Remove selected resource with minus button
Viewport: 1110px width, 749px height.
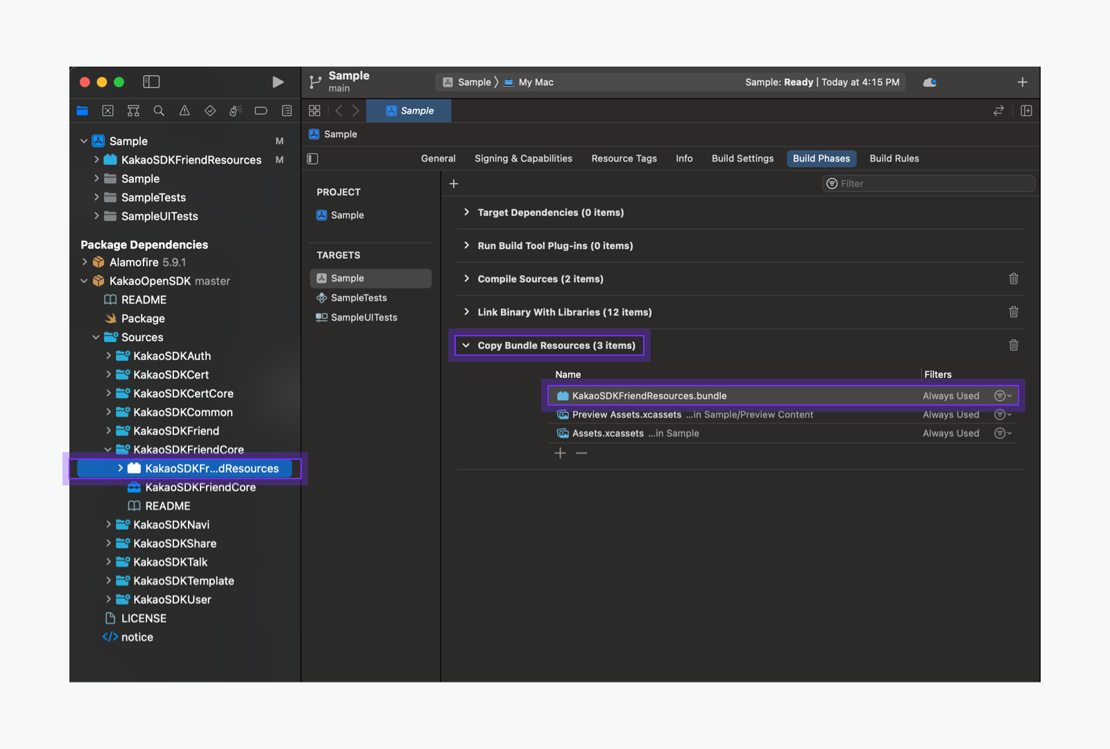click(581, 453)
